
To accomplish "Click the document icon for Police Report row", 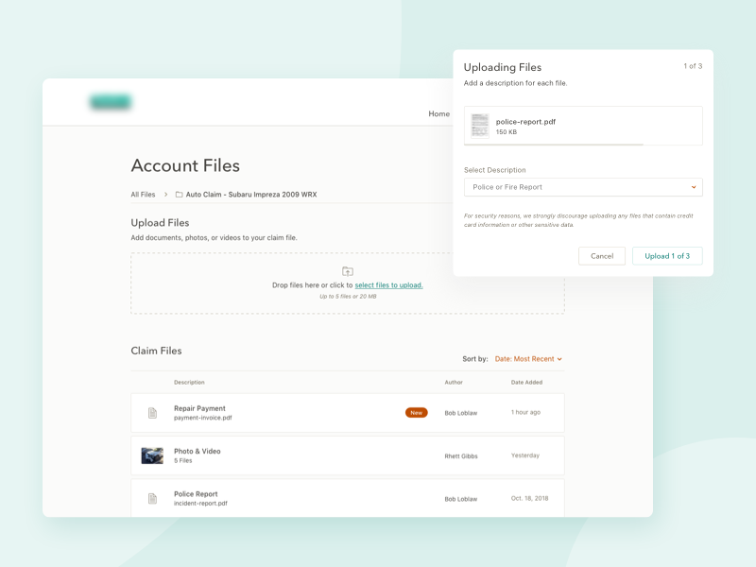I will click(152, 499).
